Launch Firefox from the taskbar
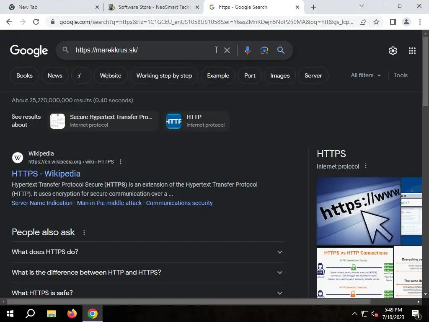This screenshot has width=429, height=322. [x=72, y=314]
